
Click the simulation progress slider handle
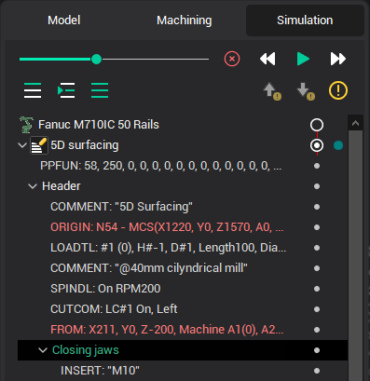(97, 59)
